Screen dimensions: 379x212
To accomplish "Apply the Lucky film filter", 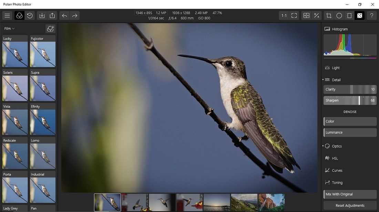I will point(15,51).
